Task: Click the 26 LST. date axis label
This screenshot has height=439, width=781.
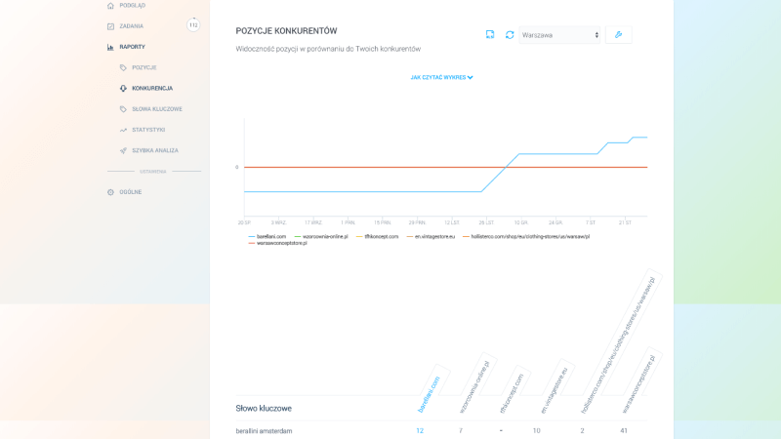Action: click(486, 223)
